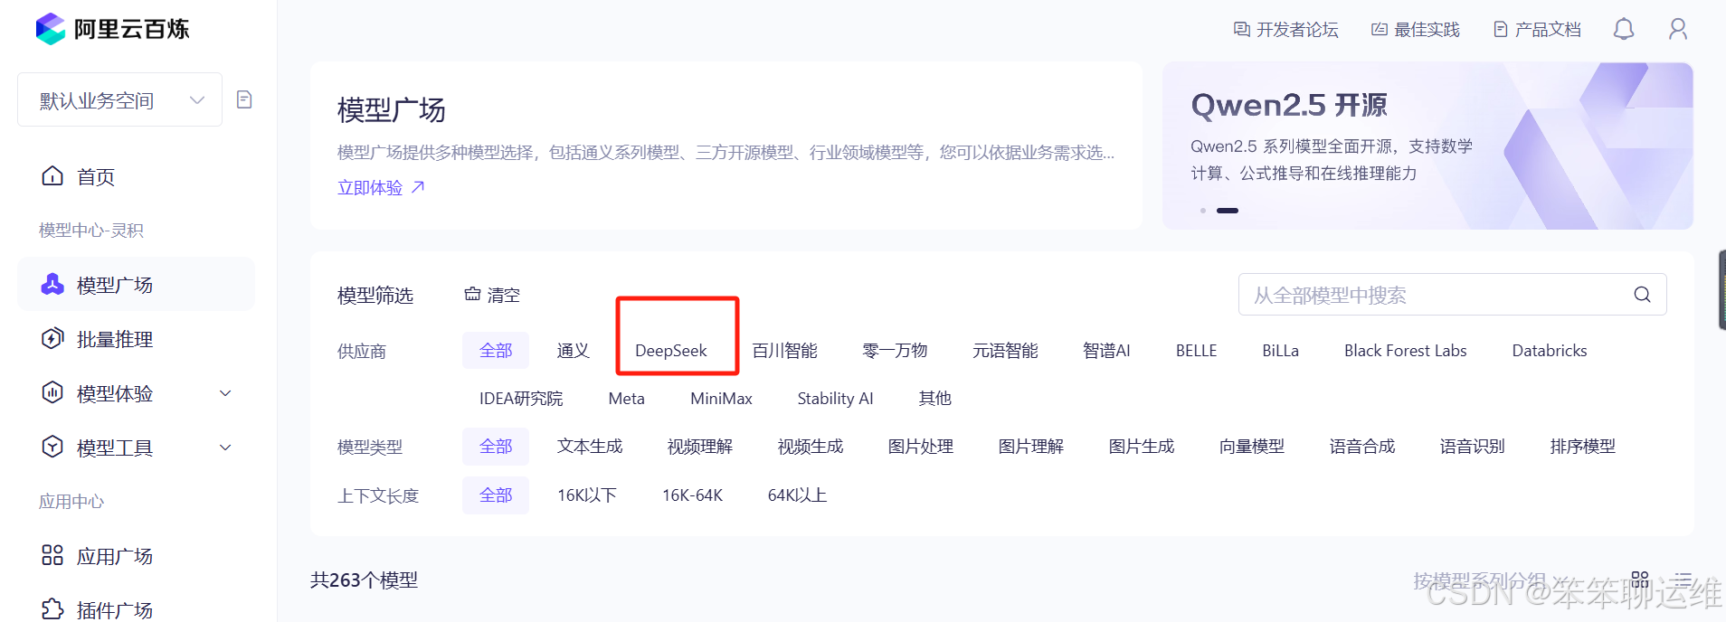This screenshot has height=622, width=1726.
Task: Filter context length 16K-64K
Action: pos(692,495)
